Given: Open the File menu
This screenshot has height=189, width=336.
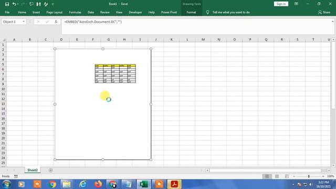Looking at the screenshot, I should click(x=7, y=12).
